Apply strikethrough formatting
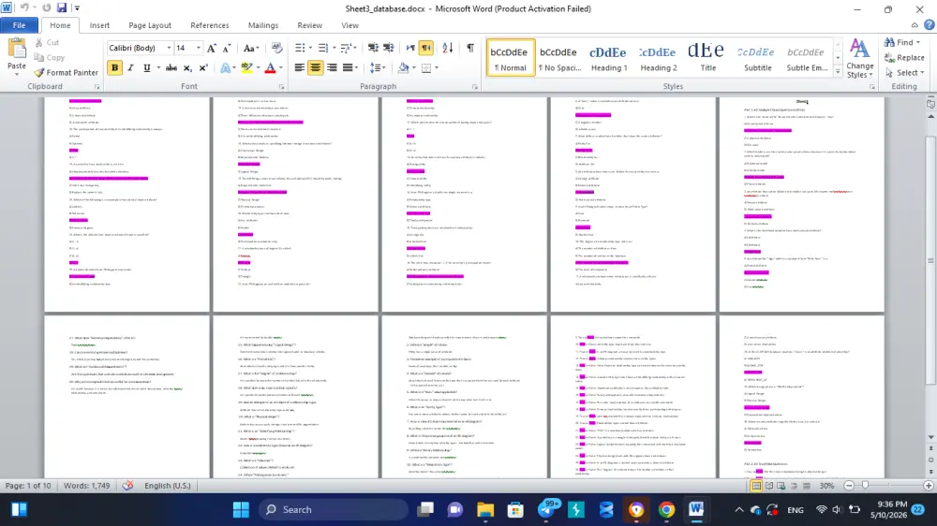 pyautogui.click(x=171, y=67)
